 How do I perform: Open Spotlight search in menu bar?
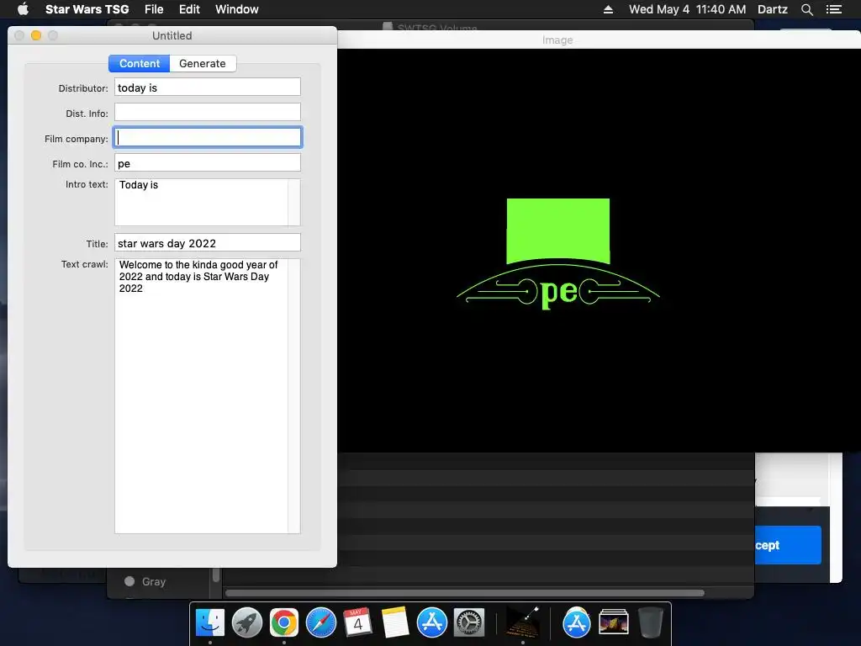(806, 9)
